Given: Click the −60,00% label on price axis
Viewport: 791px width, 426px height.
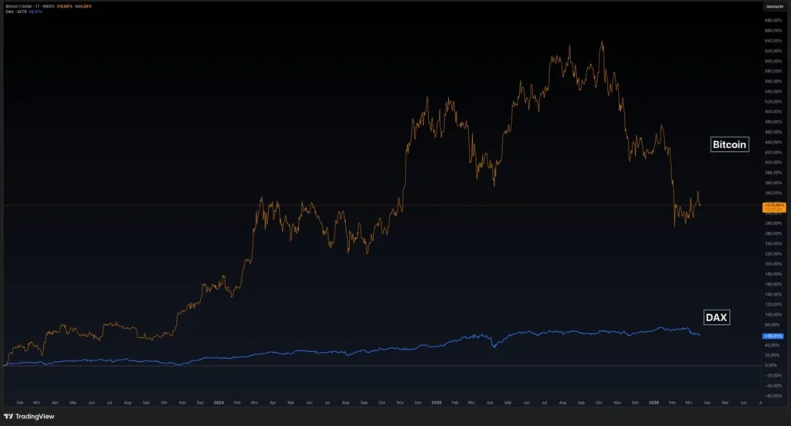Looking at the screenshot, I should click(x=772, y=396).
